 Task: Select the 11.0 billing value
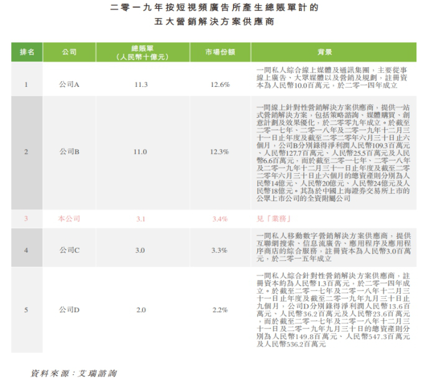[x=140, y=152]
